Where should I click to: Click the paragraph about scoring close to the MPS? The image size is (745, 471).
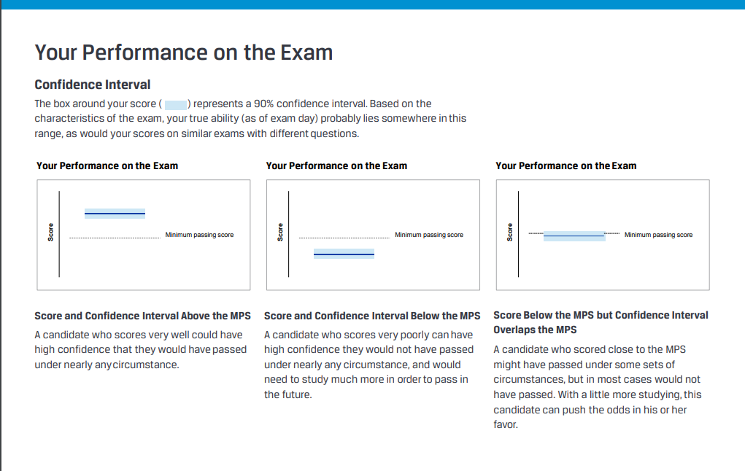point(597,386)
